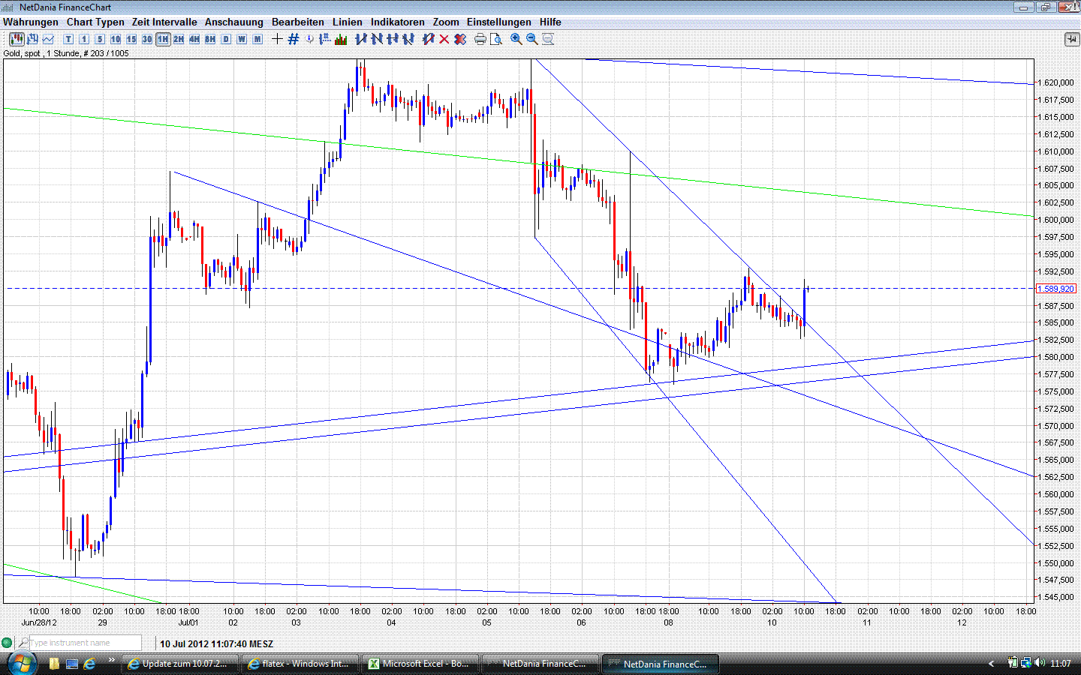1081x675 pixels.
Task: Open the Linien menu
Action: click(347, 22)
